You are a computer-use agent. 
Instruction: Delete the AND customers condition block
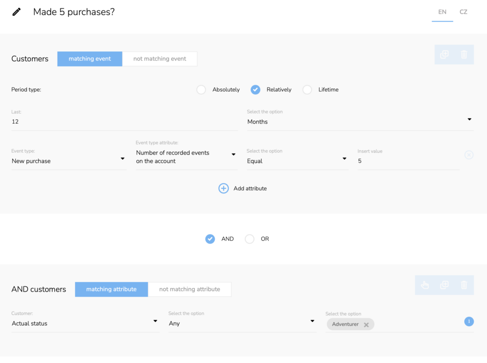(464, 285)
